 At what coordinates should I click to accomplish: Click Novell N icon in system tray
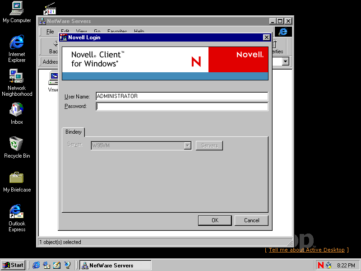coord(321,265)
